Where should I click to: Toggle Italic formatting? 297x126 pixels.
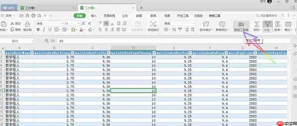pyautogui.click(x=44, y=29)
